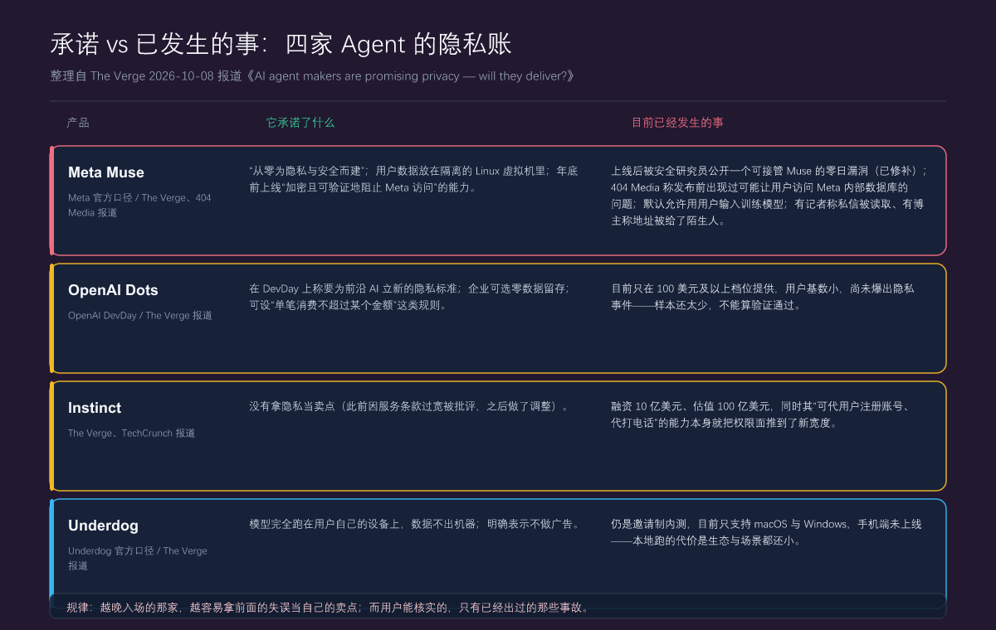Click the "它承诺了什么" column header

point(300,123)
